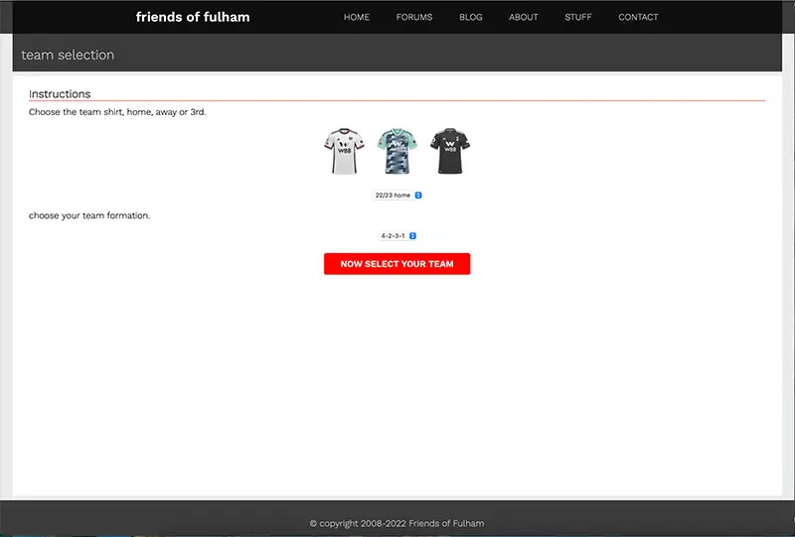Image resolution: width=795 pixels, height=537 pixels.
Task: Click the Friends of Fulham copyright footer text
Action: click(397, 523)
